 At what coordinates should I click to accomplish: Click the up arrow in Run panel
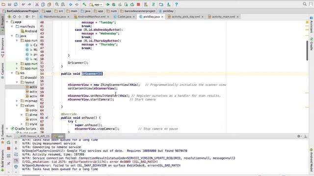[16, 142]
